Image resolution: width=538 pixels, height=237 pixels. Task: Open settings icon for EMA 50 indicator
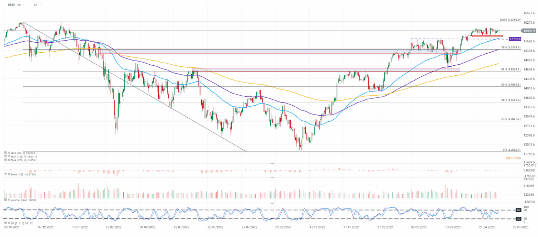[5, 153]
